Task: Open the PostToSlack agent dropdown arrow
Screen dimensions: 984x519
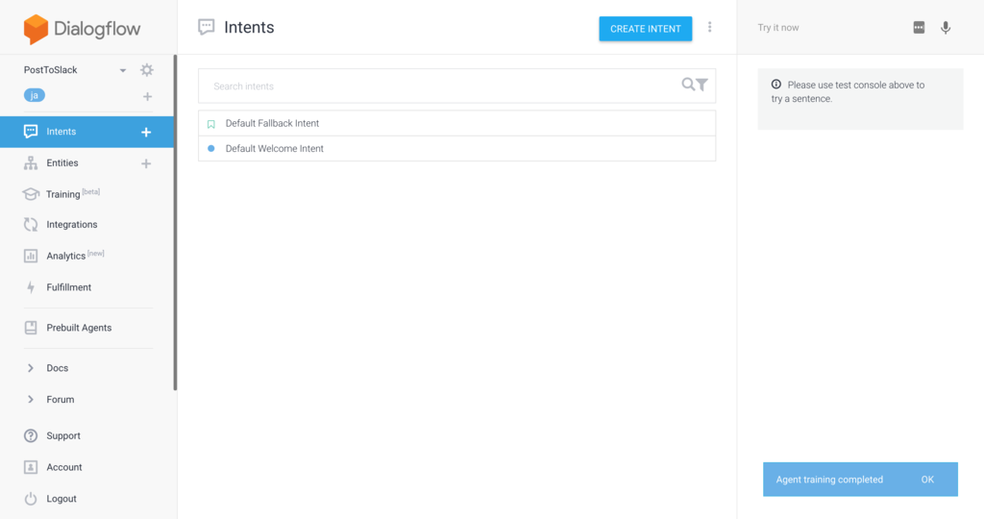Action: [x=123, y=70]
